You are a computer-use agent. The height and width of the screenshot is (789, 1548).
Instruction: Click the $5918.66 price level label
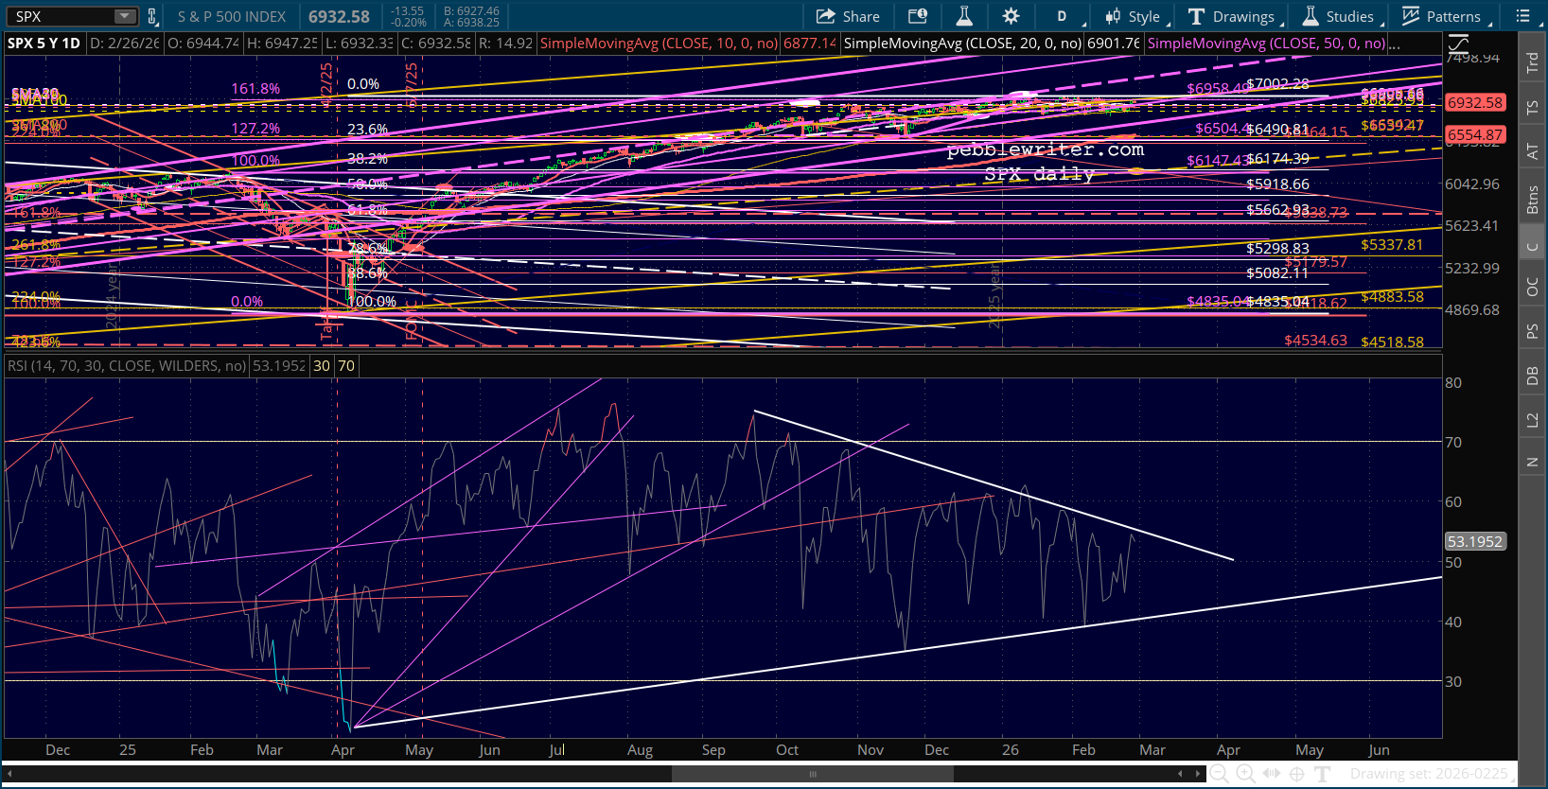(x=1277, y=184)
